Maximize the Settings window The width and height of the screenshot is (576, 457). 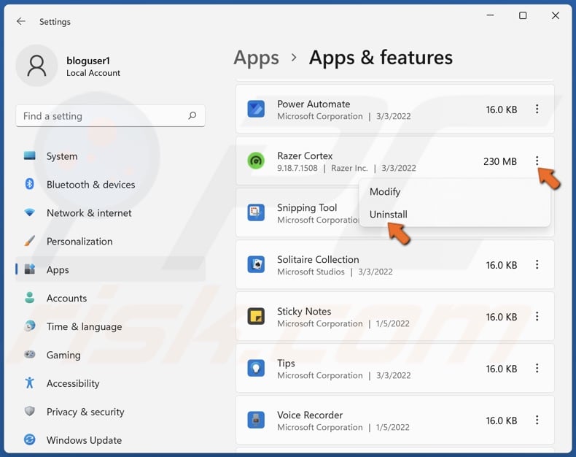coord(522,15)
